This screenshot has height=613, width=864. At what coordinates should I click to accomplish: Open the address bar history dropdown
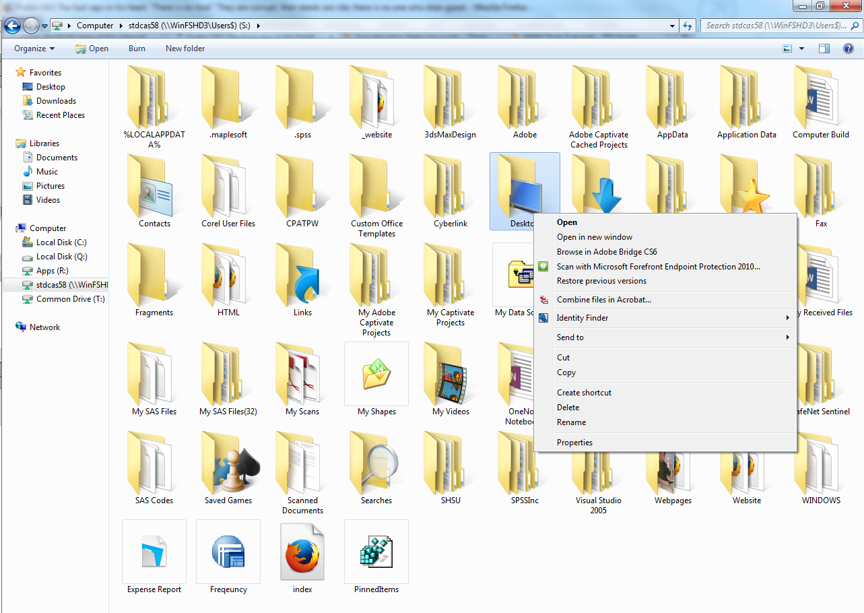click(671, 26)
